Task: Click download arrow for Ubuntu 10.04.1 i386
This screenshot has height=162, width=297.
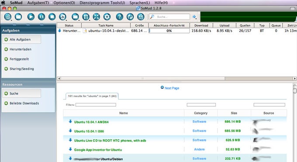Action: 70,131
